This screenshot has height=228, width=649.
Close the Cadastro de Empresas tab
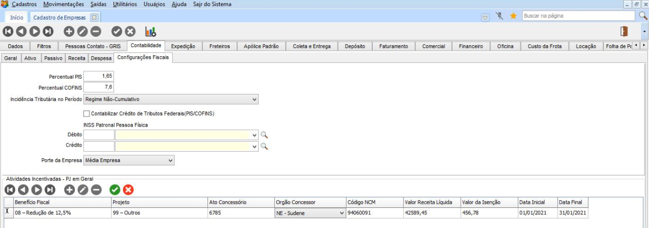tap(94, 17)
